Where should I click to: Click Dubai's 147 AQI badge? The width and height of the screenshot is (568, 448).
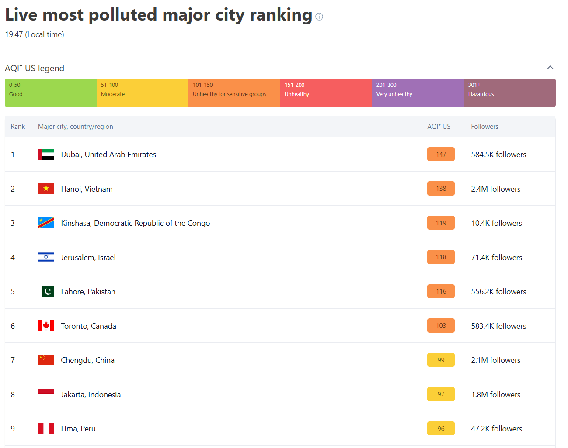point(441,155)
